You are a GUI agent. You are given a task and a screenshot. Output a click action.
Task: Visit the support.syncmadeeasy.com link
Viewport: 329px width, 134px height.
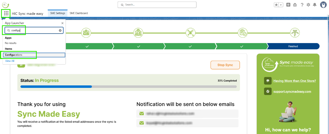click(292, 91)
